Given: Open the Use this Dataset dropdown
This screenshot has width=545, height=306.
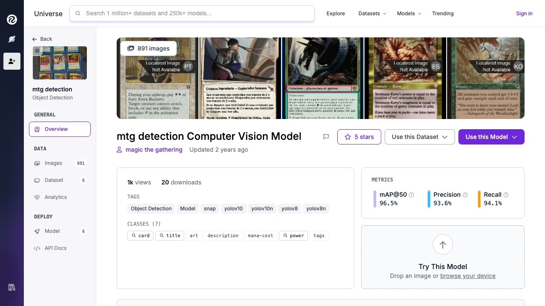Looking at the screenshot, I should click(419, 137).
